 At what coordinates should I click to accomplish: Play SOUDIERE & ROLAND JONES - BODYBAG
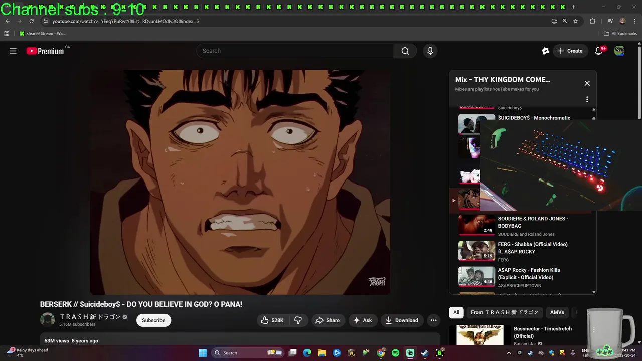522,226
